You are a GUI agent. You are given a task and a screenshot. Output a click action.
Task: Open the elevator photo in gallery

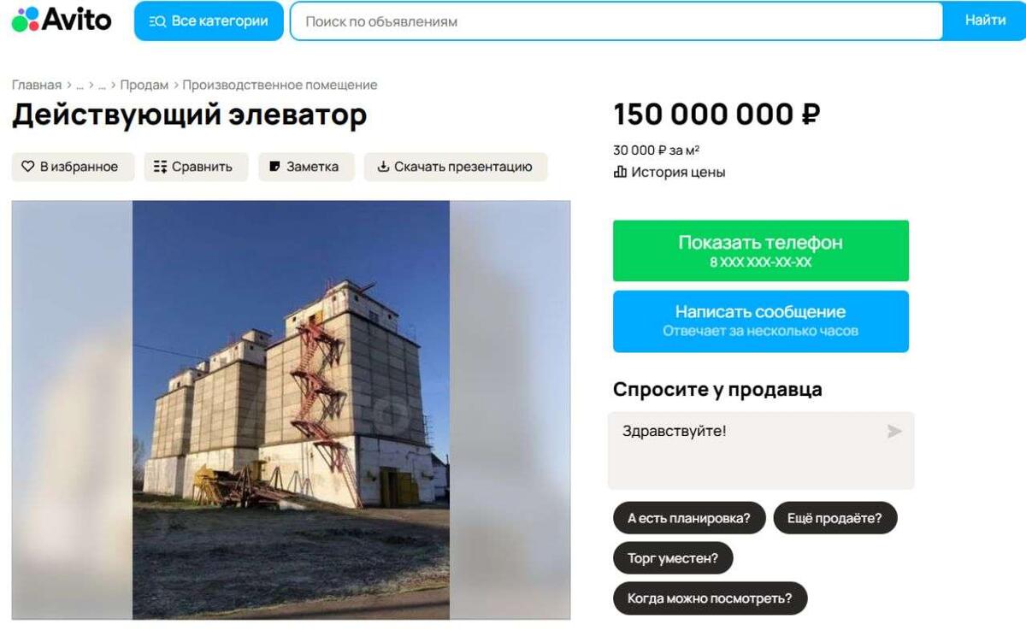(x=291, y=409)
